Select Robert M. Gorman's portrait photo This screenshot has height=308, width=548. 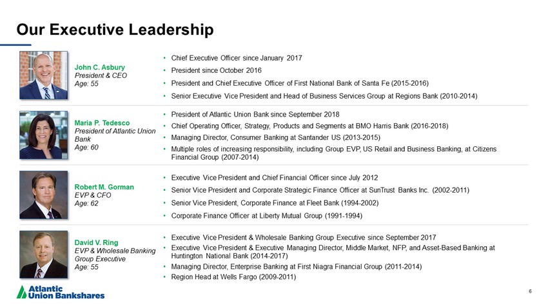coord(43,195)
